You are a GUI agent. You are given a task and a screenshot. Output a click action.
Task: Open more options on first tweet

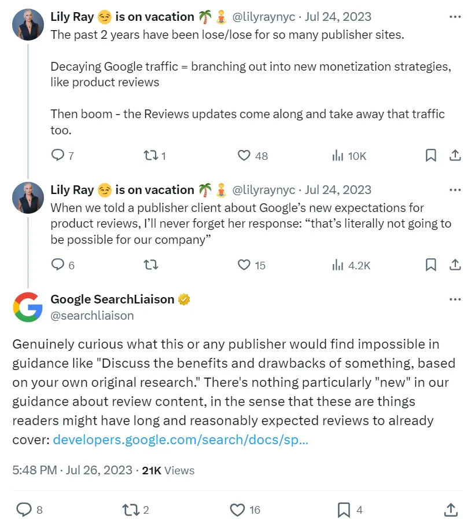tap(455, 17)
